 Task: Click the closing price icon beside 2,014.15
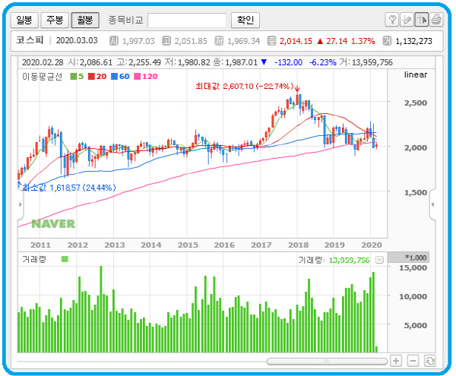(271, 41)
